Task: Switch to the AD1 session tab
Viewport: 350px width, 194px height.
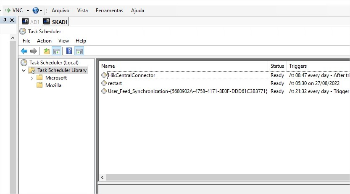Action: tap(31, 22)
